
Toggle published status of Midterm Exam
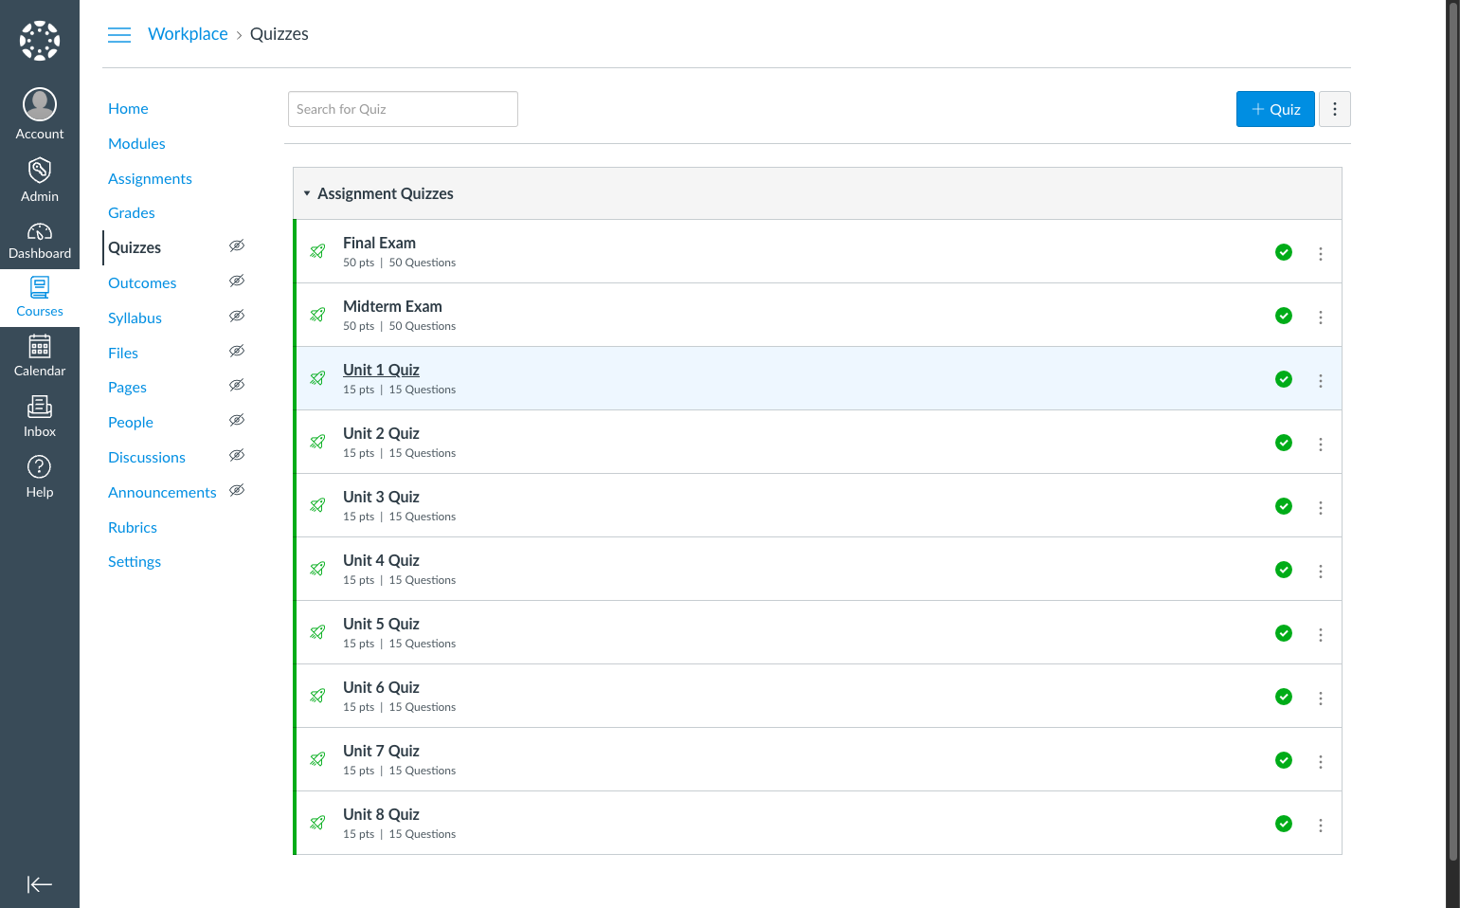[x=1284, y=316]
